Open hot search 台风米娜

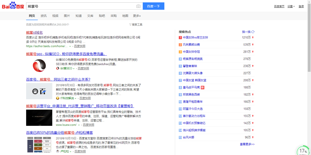click(189, 137)
